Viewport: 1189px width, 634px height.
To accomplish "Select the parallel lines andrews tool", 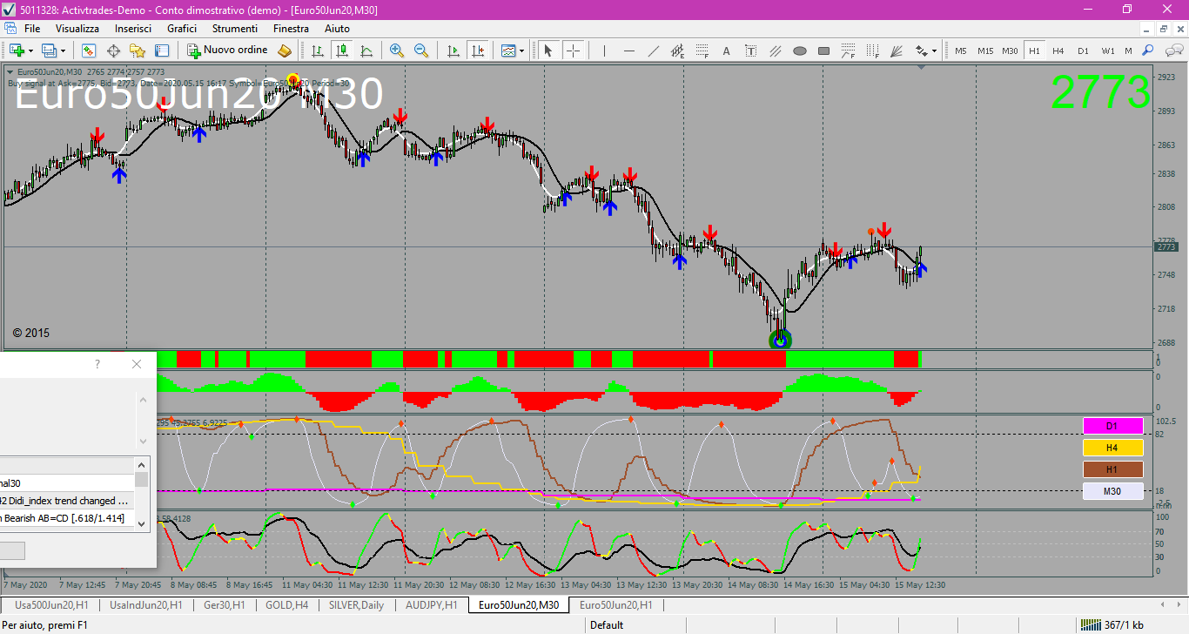I will click(776, 51).
